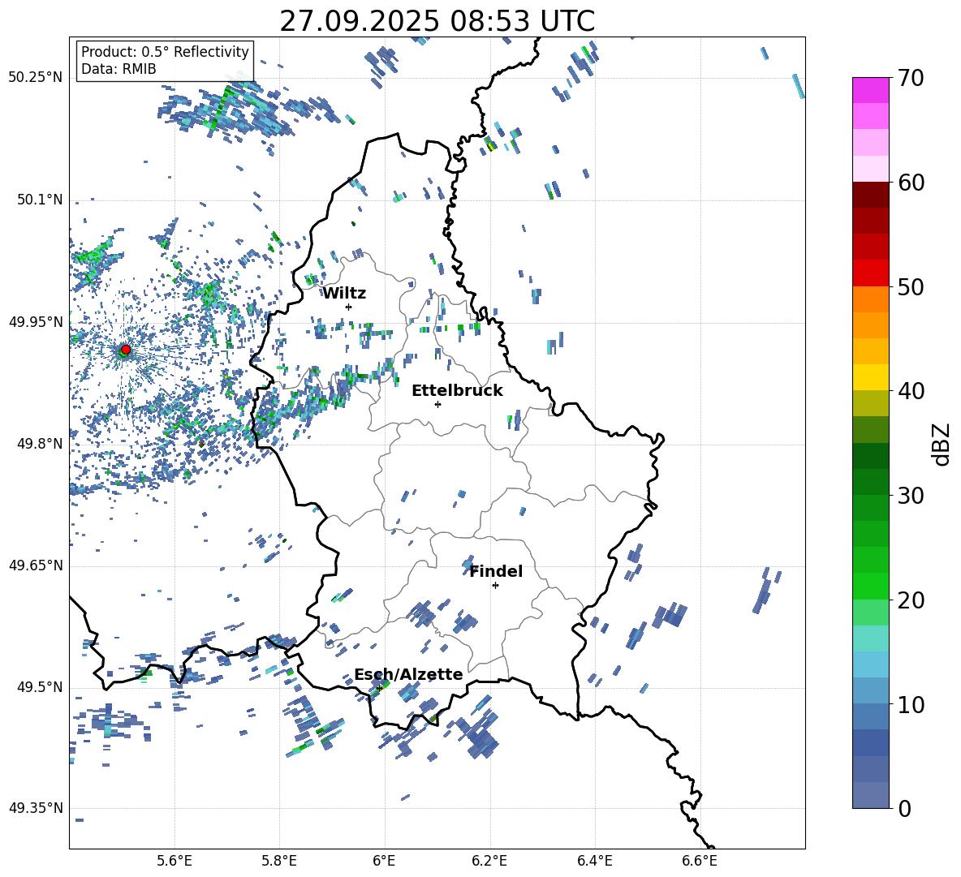Click the 49.5°N latitude label
Image resolution: width=961 pixels, height=877 pixels.
tap(40, 687)
